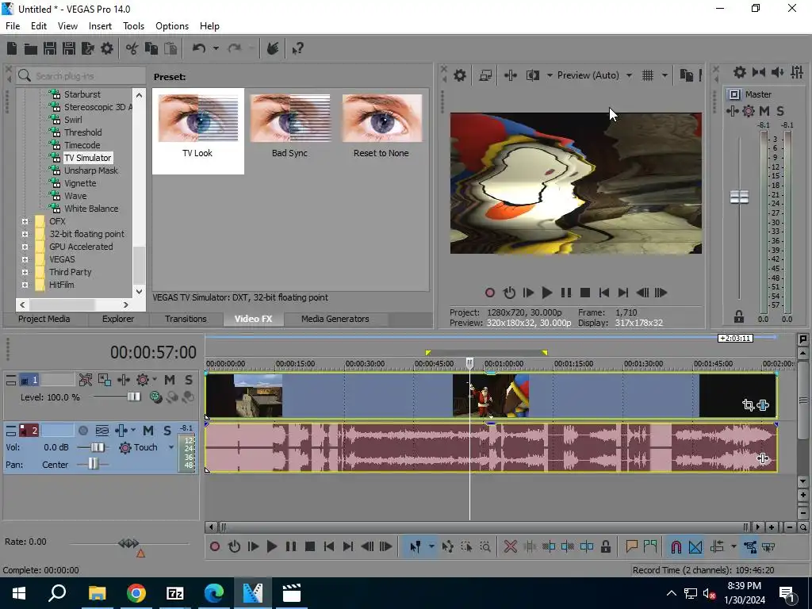812x609 pixels.
Task: Click the Dim Output speaker icon
Action: pos(777,72)
